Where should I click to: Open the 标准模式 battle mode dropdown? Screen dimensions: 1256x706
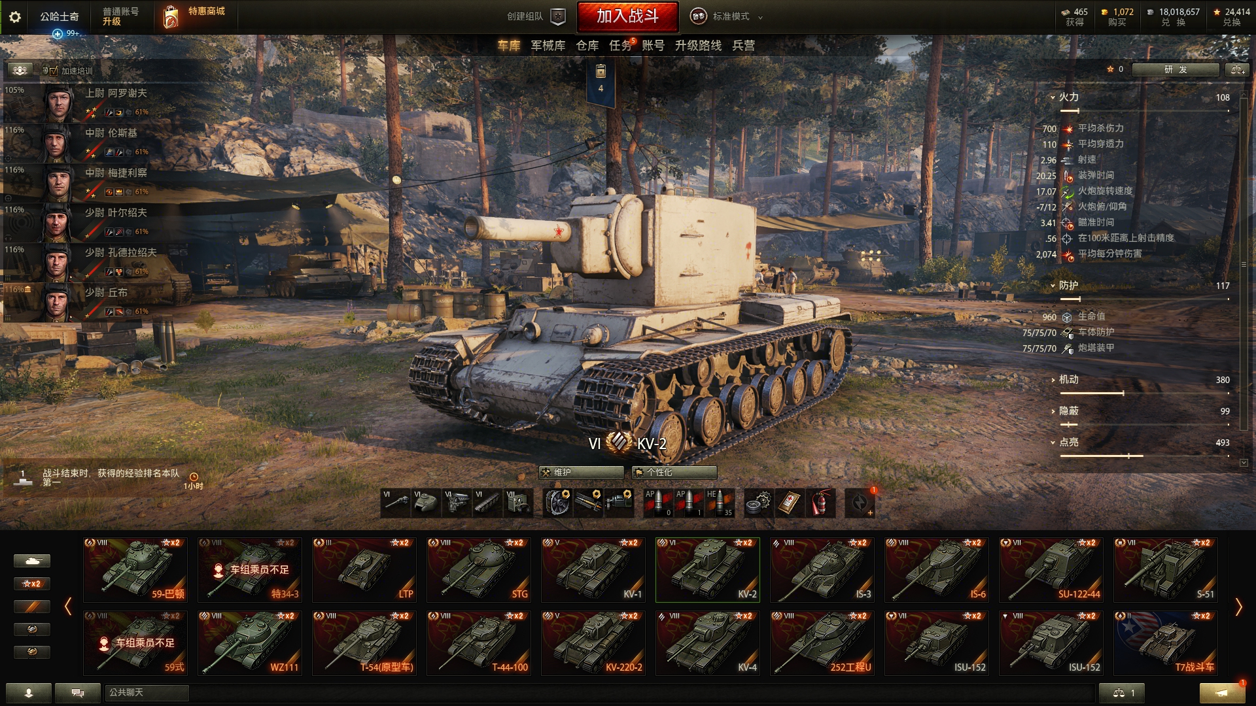(727, 16)
